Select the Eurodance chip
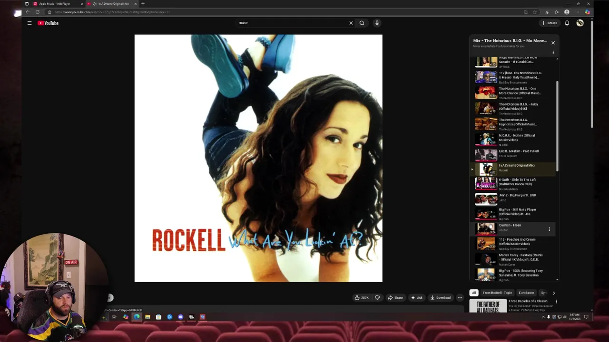 point(526,293)
